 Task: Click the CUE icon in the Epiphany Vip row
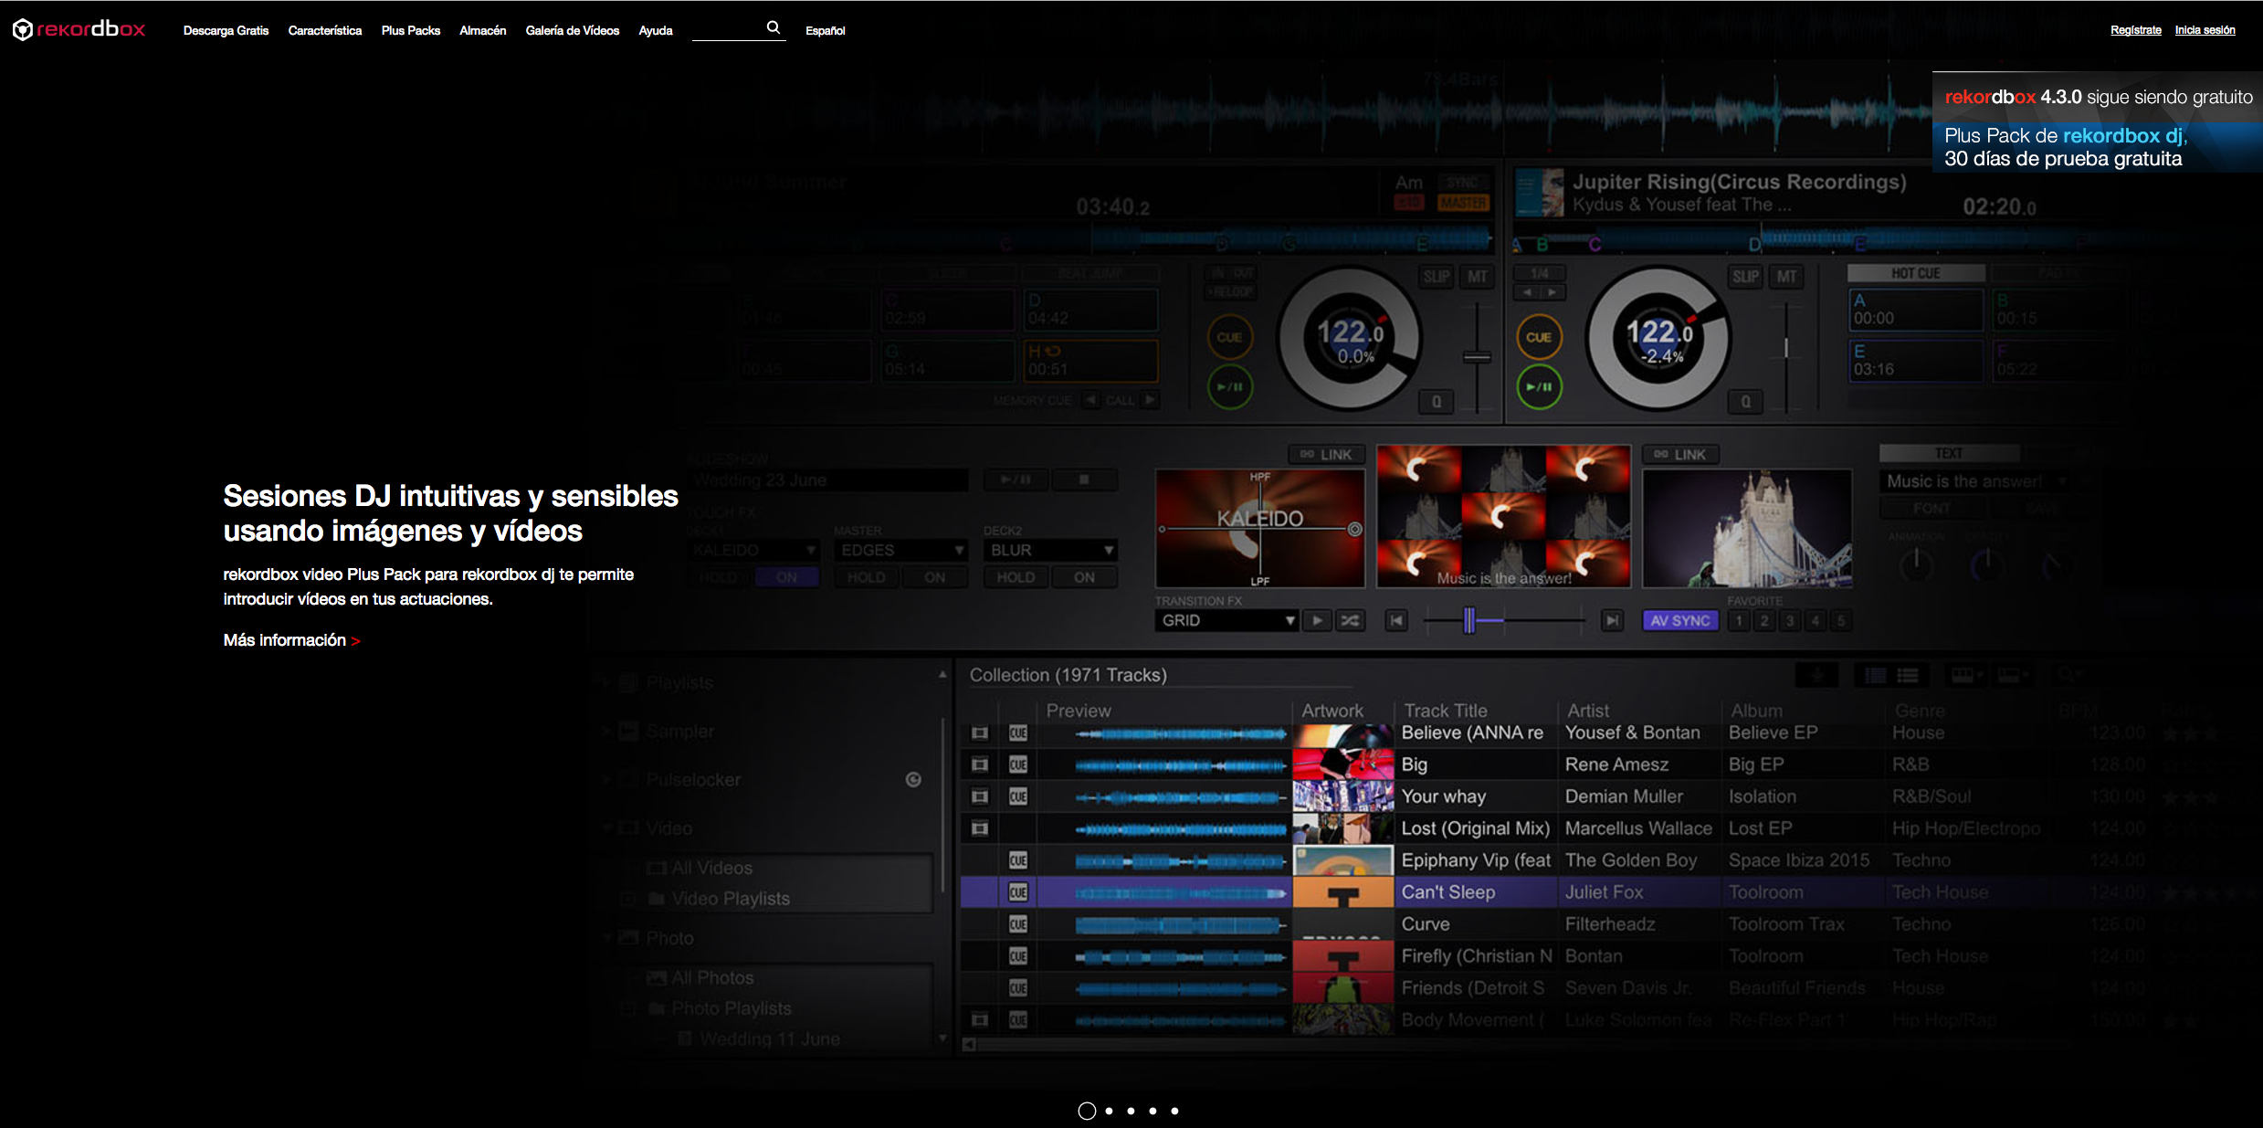1018,860
